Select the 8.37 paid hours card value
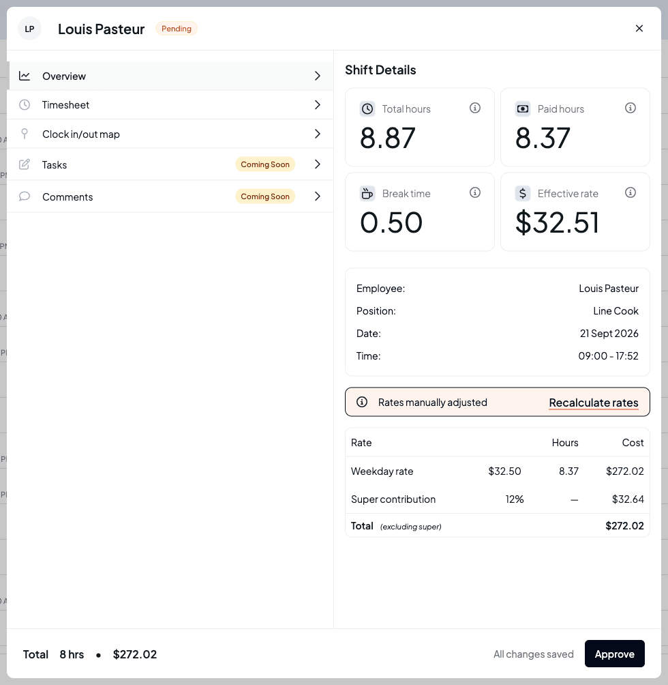The height and width of the screenshot is (685, 668). 543,138
